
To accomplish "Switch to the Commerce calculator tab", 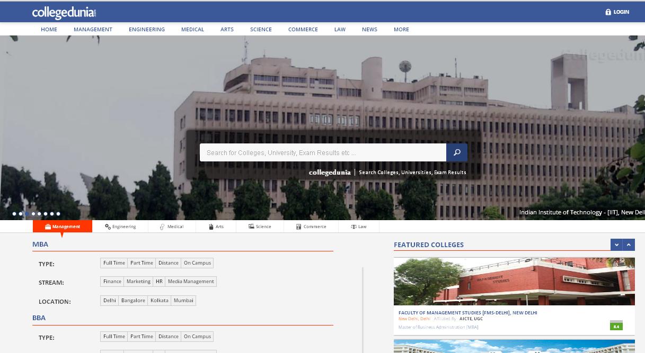I will point(311,227).
